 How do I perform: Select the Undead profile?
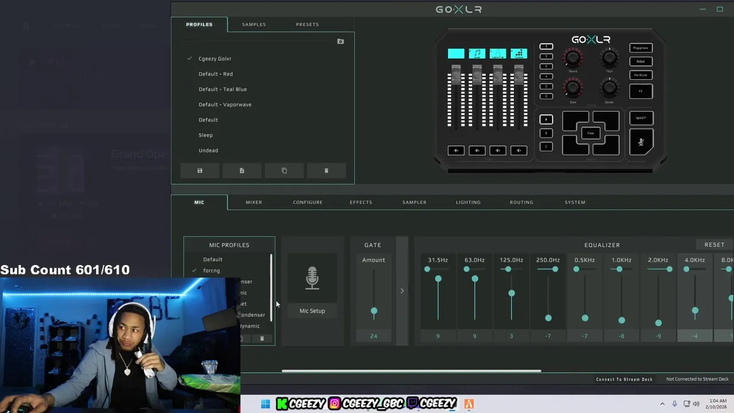(208, 150)
